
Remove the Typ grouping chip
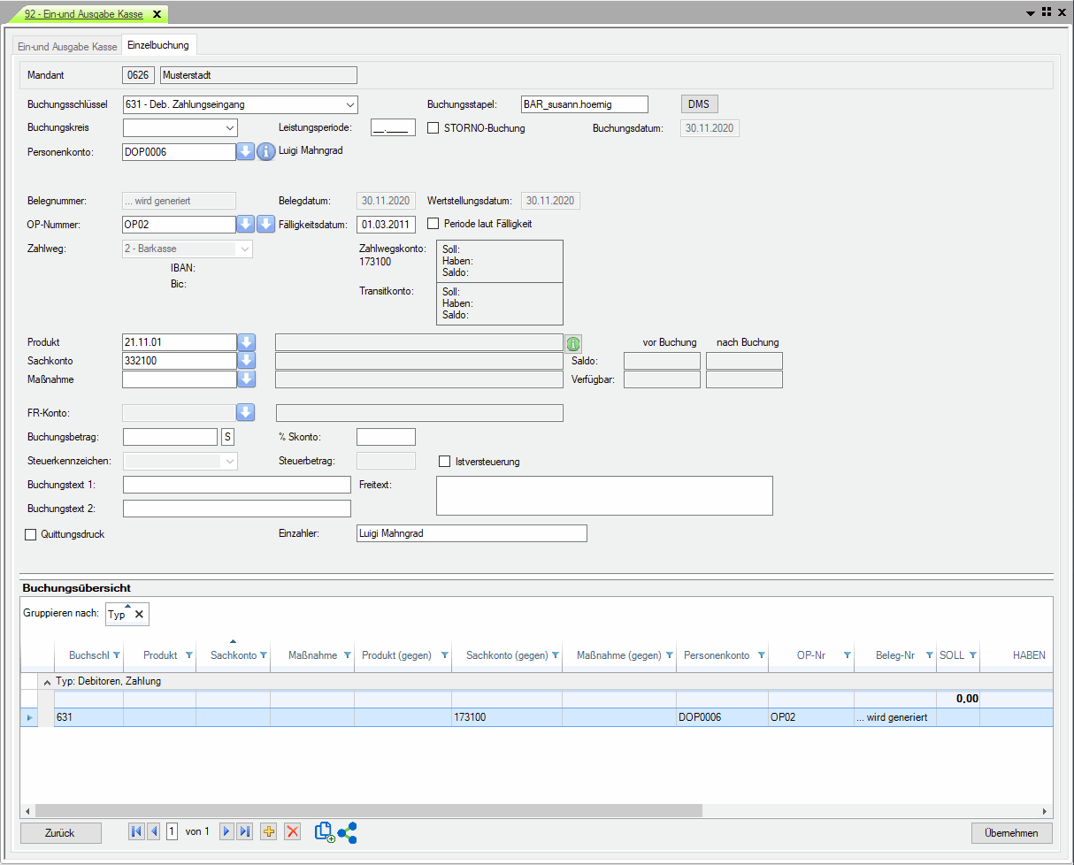tap(139, 615)
